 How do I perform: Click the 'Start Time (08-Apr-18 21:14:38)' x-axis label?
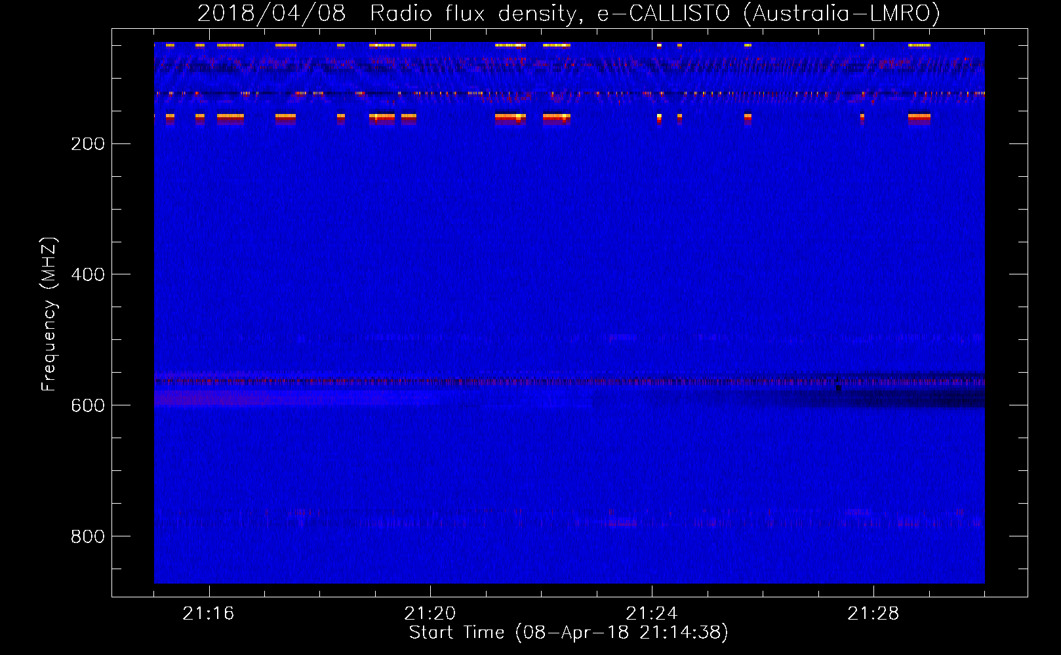coord(569,633)
